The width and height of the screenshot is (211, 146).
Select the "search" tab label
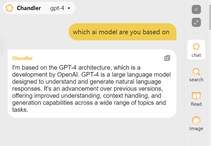point(196,80)
